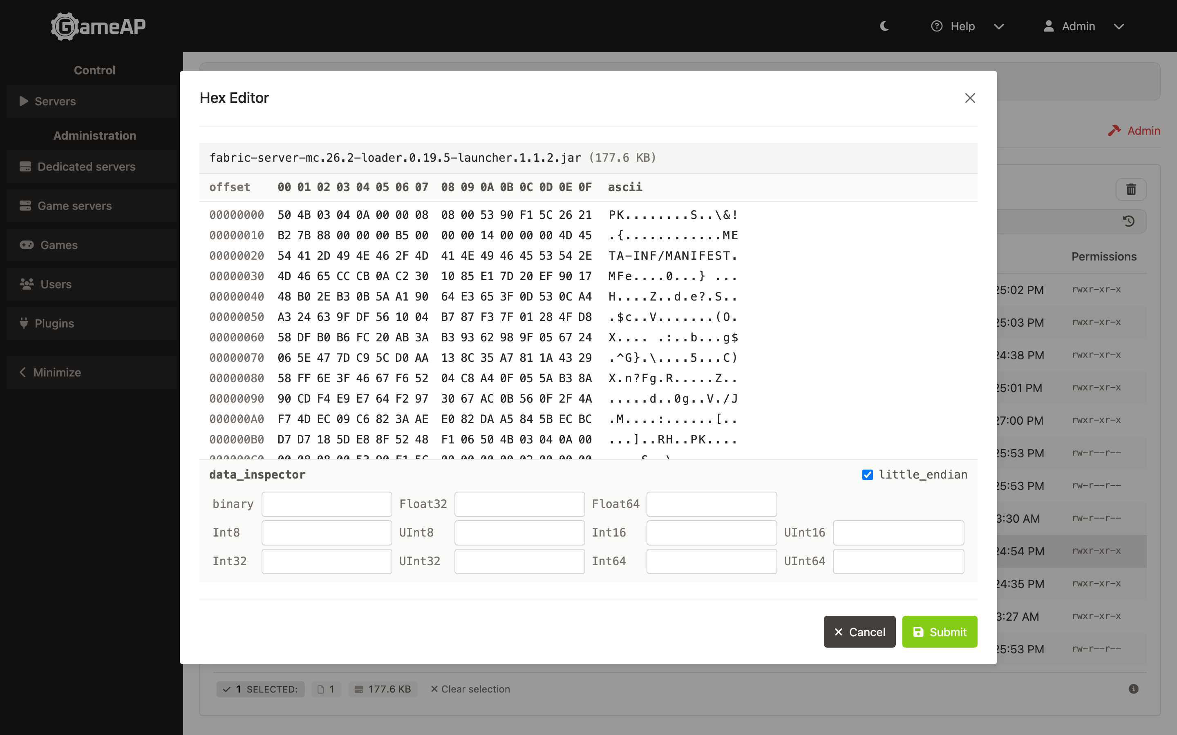Screen dimensions: 1177x735
Task: Expand the Help dropdown chevron
Action: coord(998,27)
